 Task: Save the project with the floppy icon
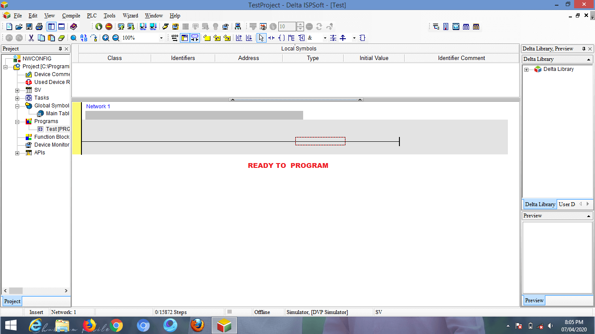coord(29,27)
